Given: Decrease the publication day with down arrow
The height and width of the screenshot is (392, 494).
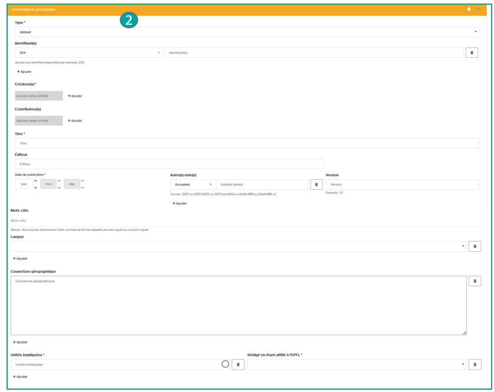Looking at the screenshot, I should point(82,187).
